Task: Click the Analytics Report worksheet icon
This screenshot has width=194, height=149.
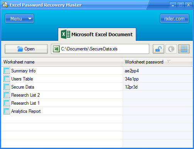Action: [7, 111]
